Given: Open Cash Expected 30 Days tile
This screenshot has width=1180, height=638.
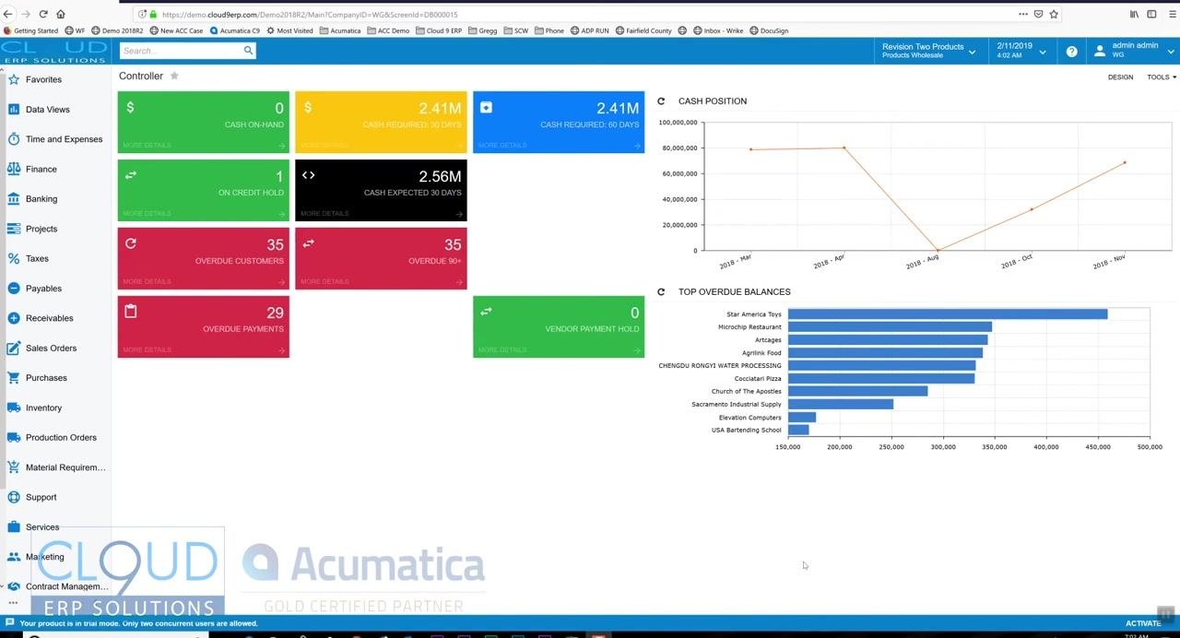Looking at the screenshot, I should point(381,190).
